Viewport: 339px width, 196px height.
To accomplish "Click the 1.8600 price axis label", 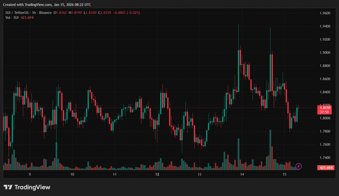I will tap(325, 79).
